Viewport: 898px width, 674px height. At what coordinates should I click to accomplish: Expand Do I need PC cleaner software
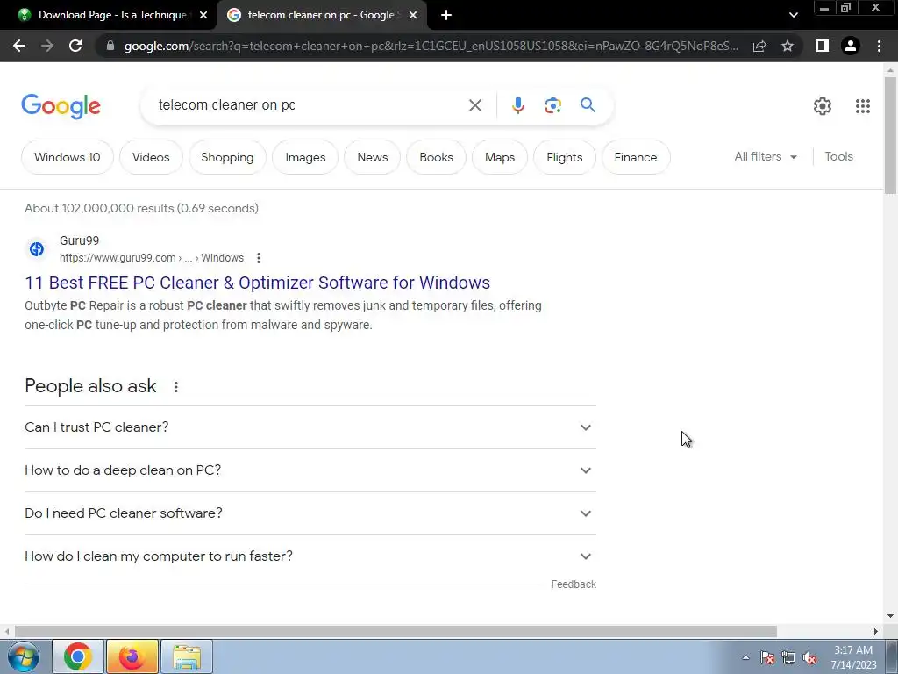310,513
